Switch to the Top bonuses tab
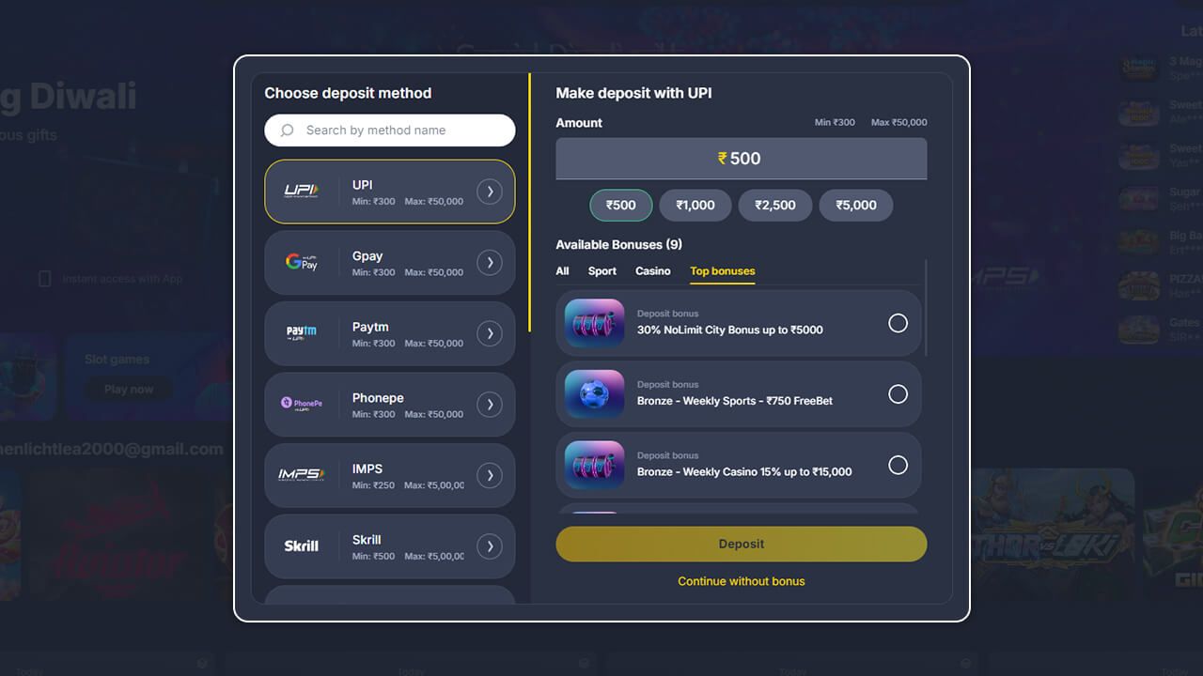This screenshot has width=1203, height=676. [723, 271]
